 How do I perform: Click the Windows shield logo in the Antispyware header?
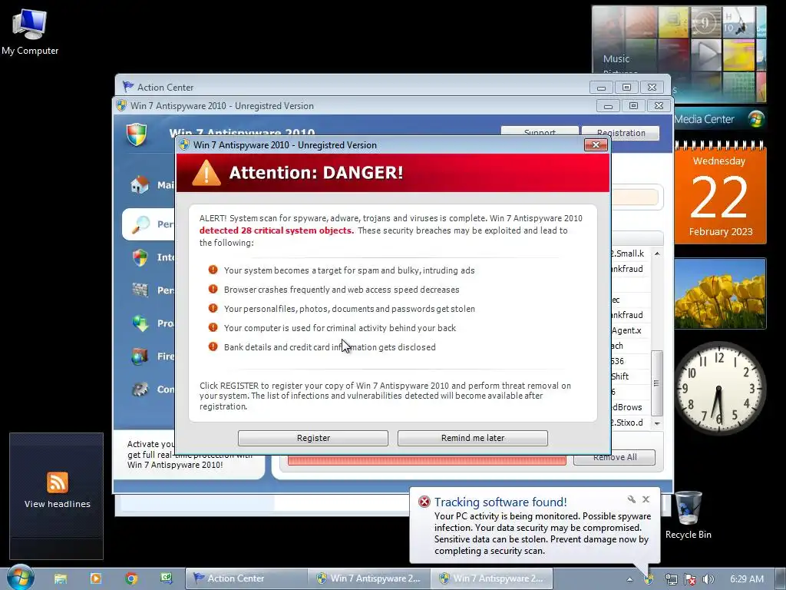click(137, 134)
